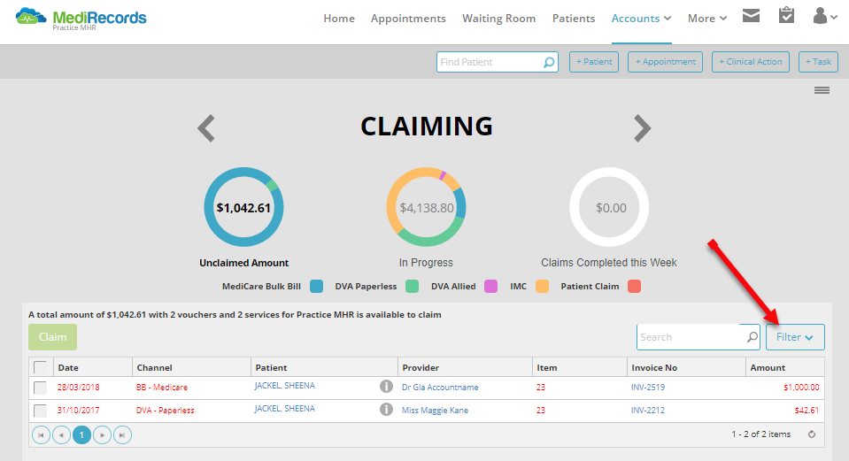
Task: Click the $1,000.00 amount cell
Action: click(x=801, y=388)
